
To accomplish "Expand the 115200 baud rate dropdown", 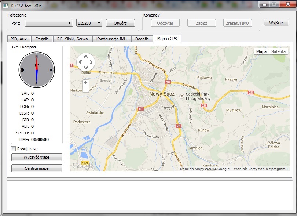I will coord(89,23).
